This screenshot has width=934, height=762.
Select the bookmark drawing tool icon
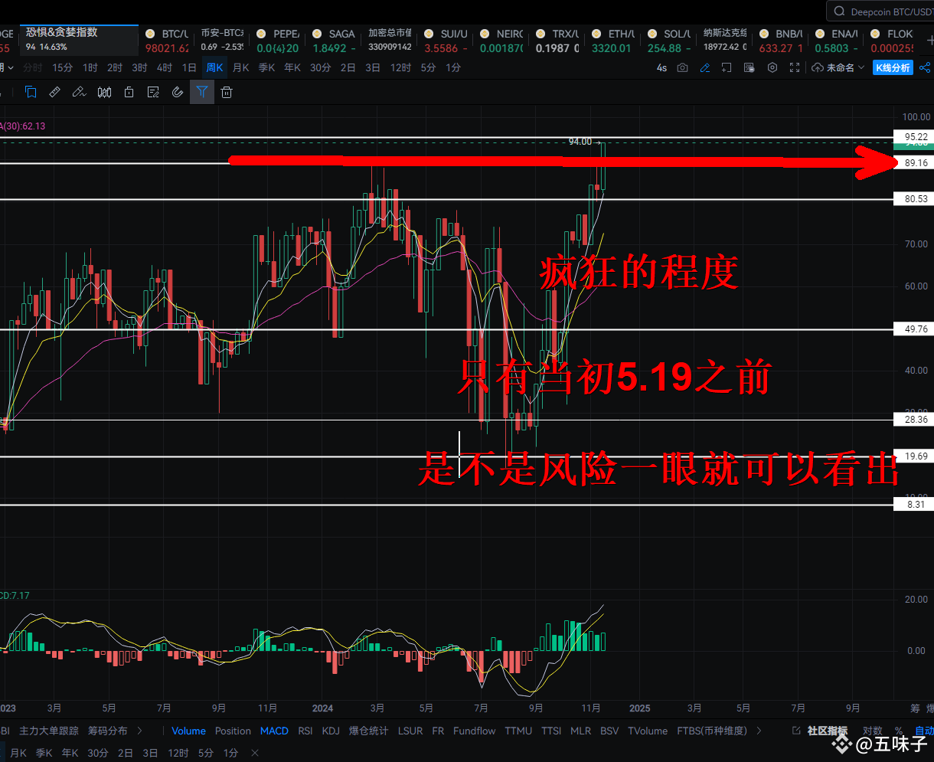click(31, 93)
